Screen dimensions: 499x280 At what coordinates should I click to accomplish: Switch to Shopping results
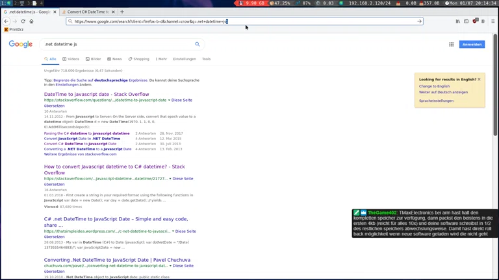[139, 59]
